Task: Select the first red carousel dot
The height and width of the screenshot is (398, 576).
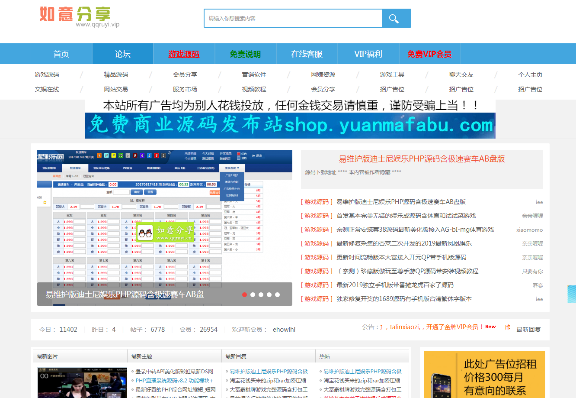Action: [x=244, y=294]
